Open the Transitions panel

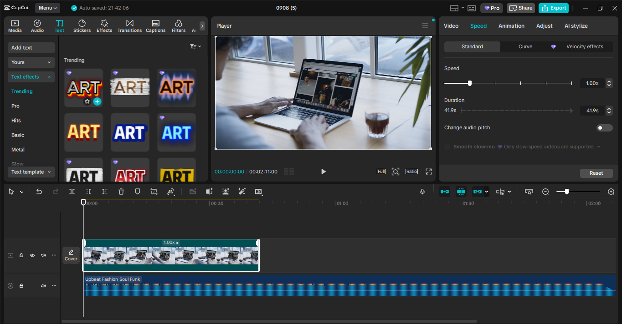click(x=129, y=25)
